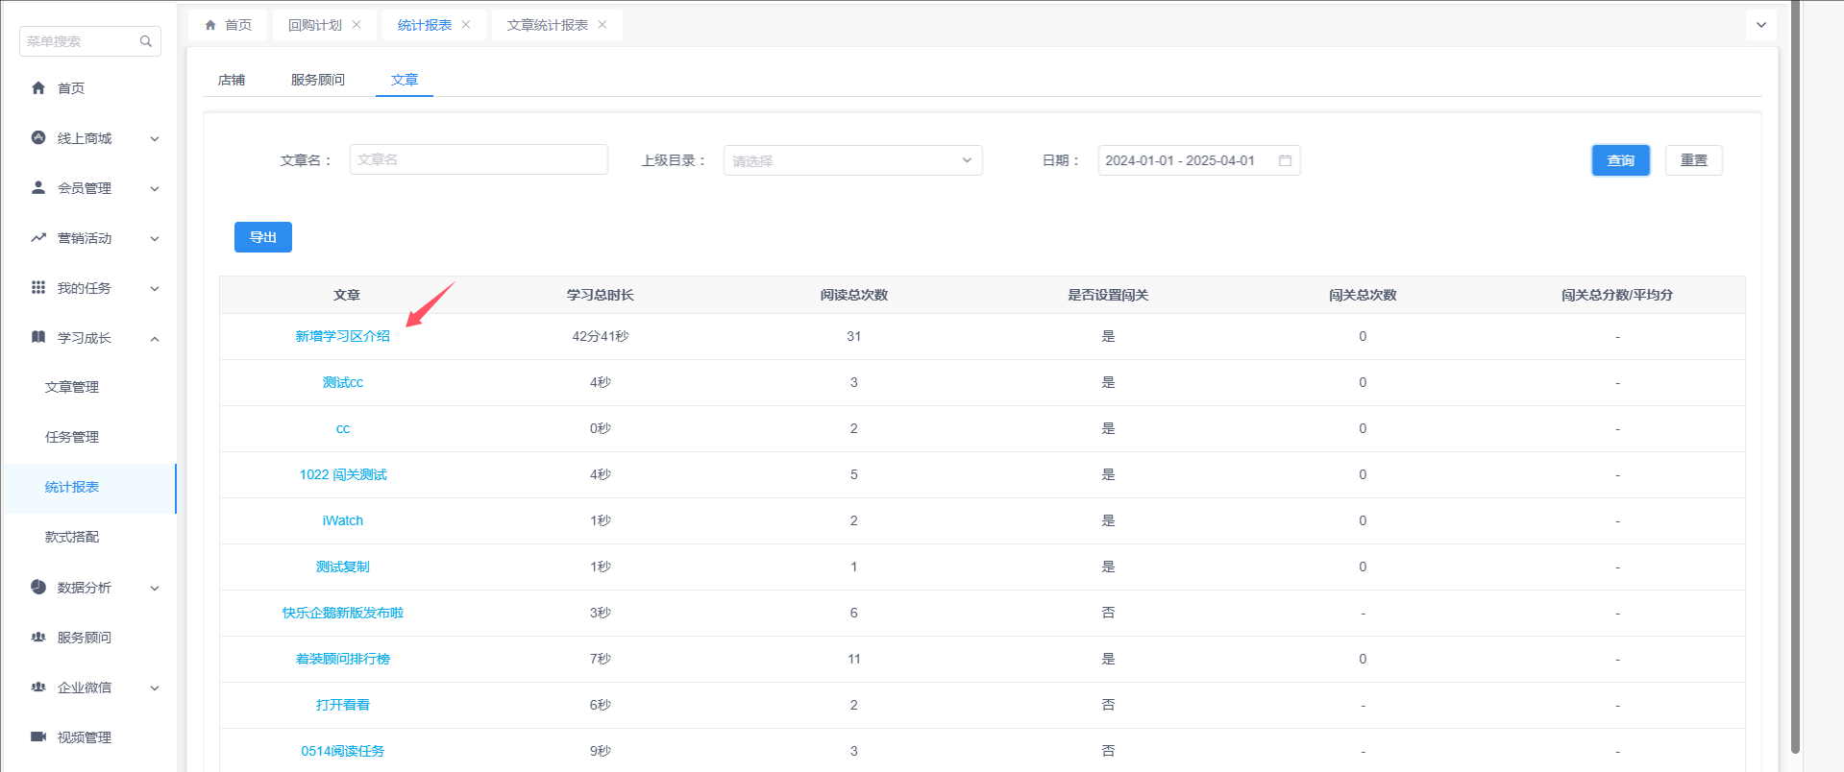This screenshot has height=772, width=1844.
Task: Click the home icon in the sidebar
Action: point(38,88)
